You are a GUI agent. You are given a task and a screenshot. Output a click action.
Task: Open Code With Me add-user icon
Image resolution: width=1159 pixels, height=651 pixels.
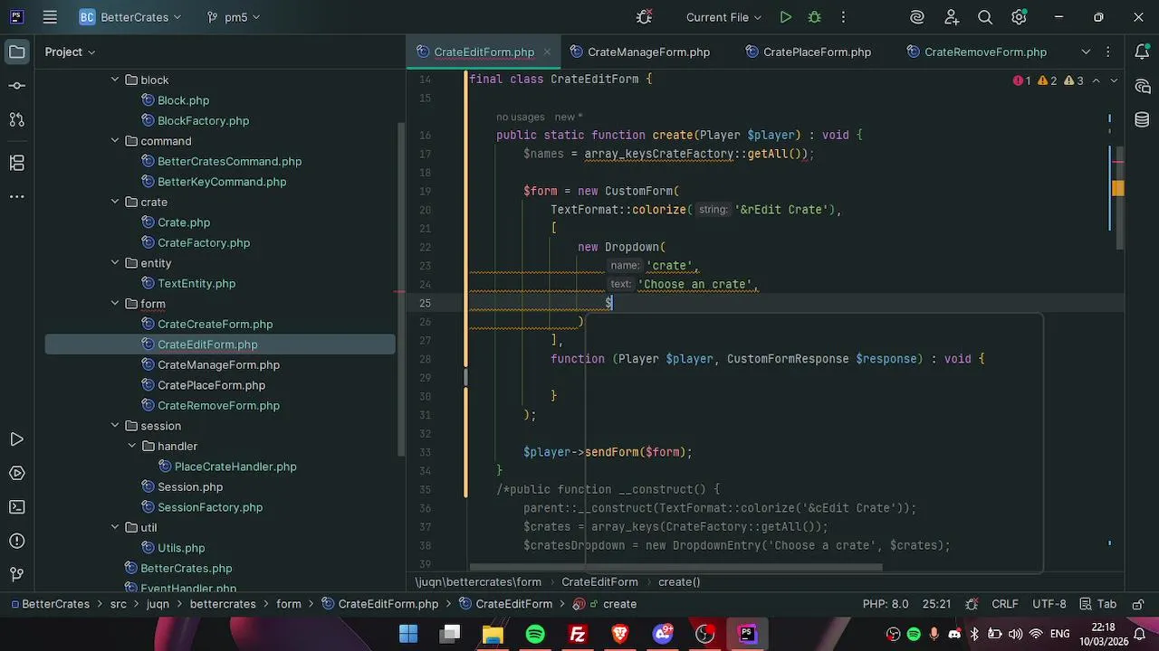(x=952, y=17)
